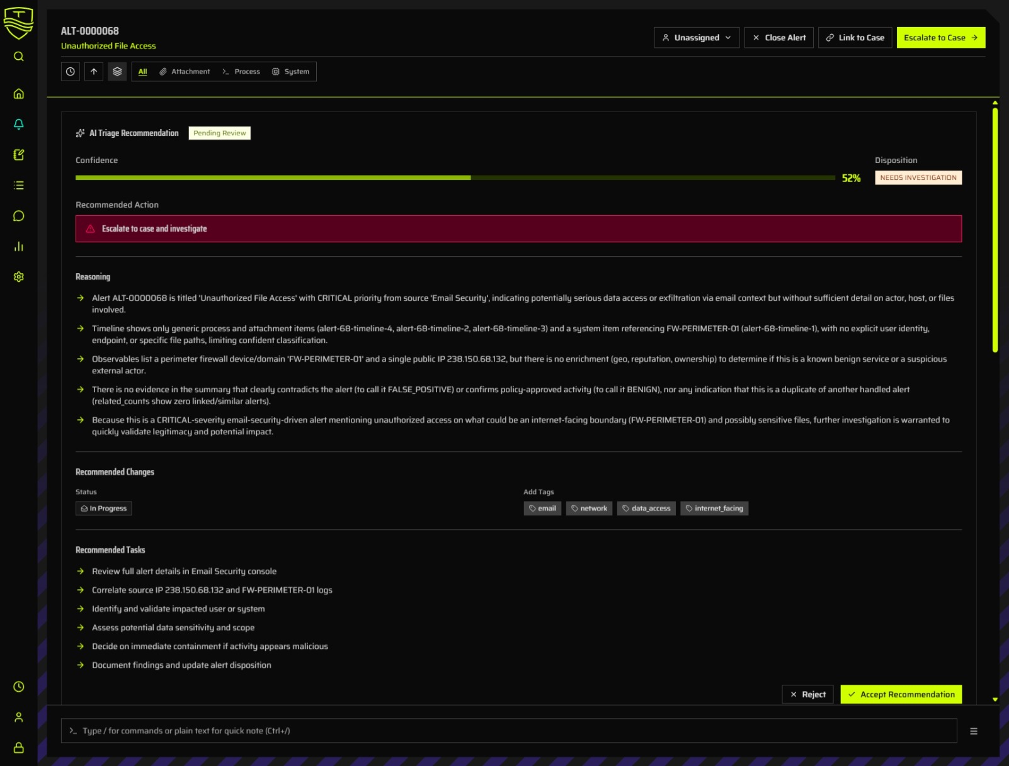Reverse timeline order using the up-arrow icon
Screen dimensions: 1009x766
click(x=93, y=71)
